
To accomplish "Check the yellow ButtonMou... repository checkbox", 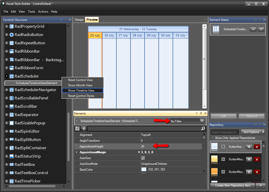I will (223, 159).
